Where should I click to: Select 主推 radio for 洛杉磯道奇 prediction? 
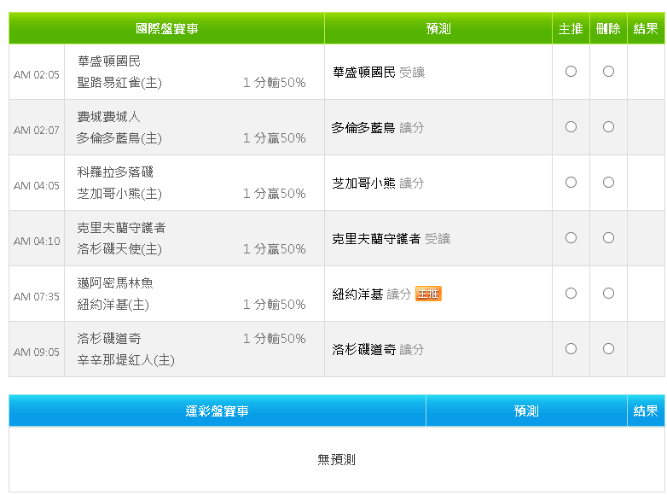pos(571,348)
